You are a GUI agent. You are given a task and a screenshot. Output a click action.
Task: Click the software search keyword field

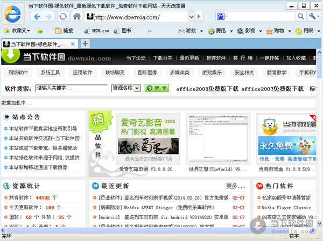click(x=71, y=88)
